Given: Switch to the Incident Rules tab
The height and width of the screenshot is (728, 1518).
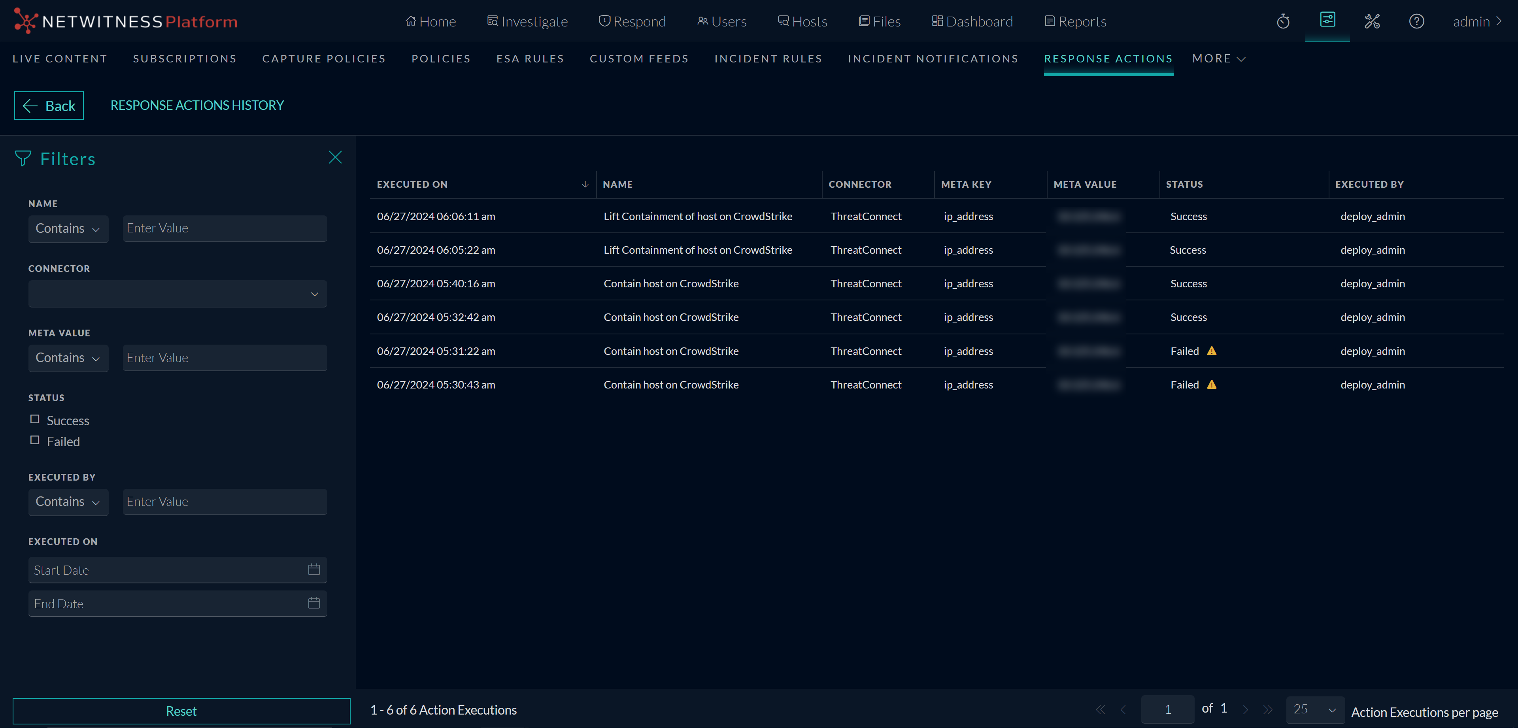Looking at the screenshot, I should pos(768,59).
